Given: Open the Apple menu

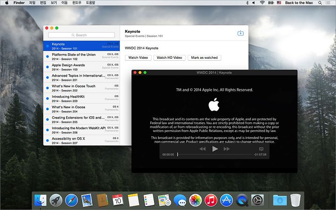Looking at the screenshot, I should tap(7, 3).
